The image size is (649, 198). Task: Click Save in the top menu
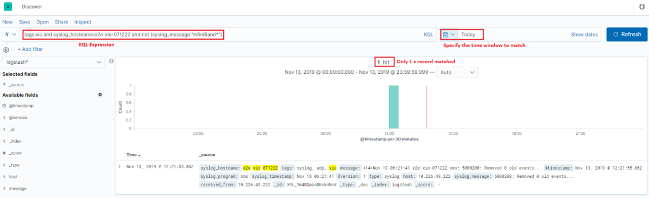coord(24,22)
